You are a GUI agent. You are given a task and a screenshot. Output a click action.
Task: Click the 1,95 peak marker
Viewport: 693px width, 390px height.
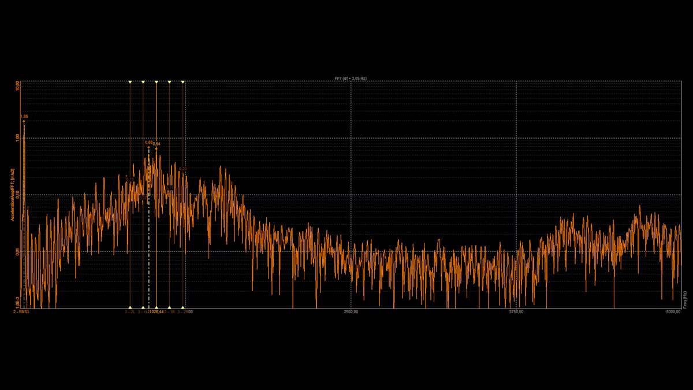click(24, 121)
